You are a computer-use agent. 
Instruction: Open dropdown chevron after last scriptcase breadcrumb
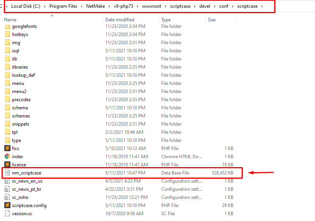pyautogui.click(x=262, y=7)
